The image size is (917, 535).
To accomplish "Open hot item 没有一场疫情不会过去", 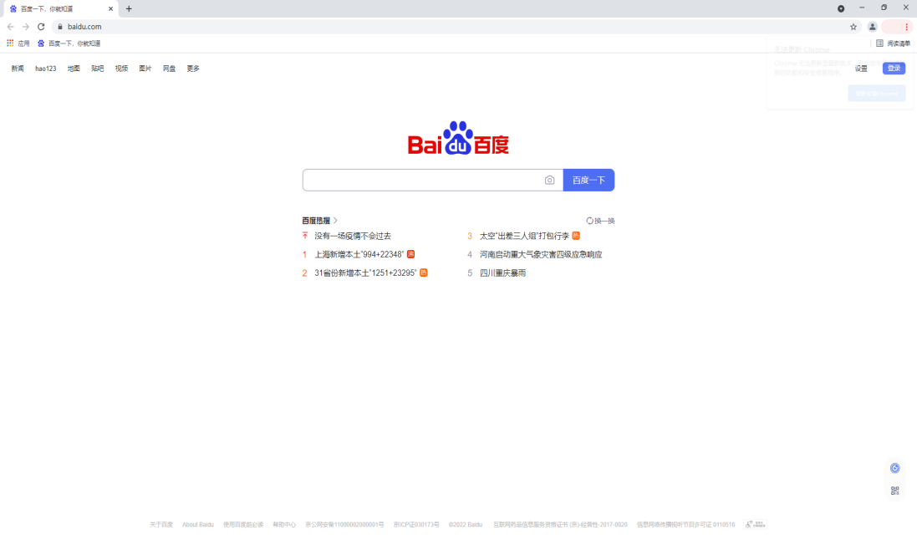I will click(353, 236).
